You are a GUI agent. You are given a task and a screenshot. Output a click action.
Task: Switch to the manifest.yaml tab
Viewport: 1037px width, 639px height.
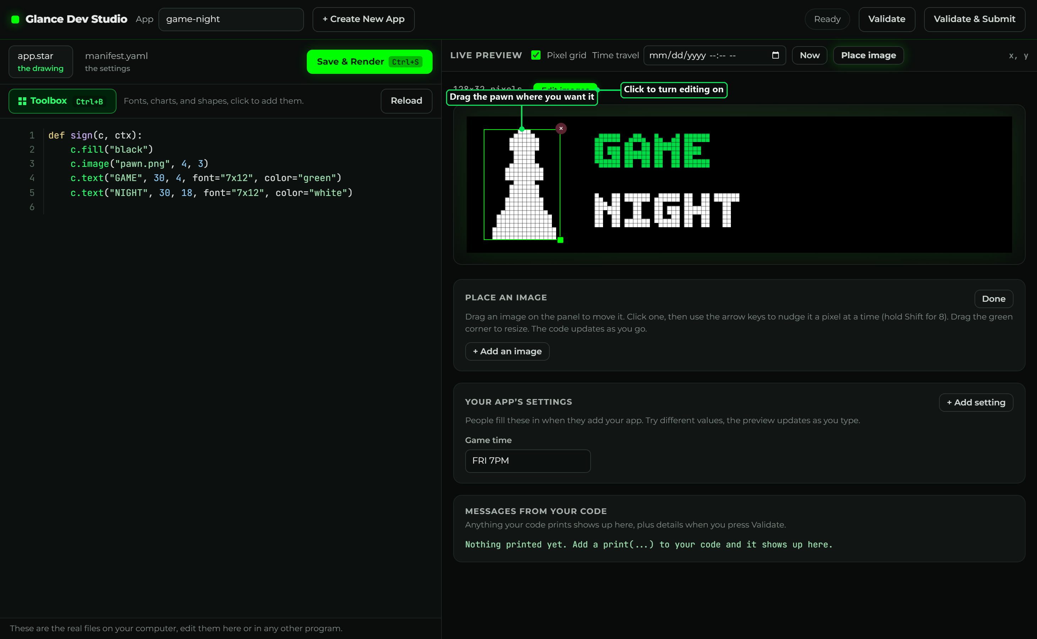click(116, 62)
